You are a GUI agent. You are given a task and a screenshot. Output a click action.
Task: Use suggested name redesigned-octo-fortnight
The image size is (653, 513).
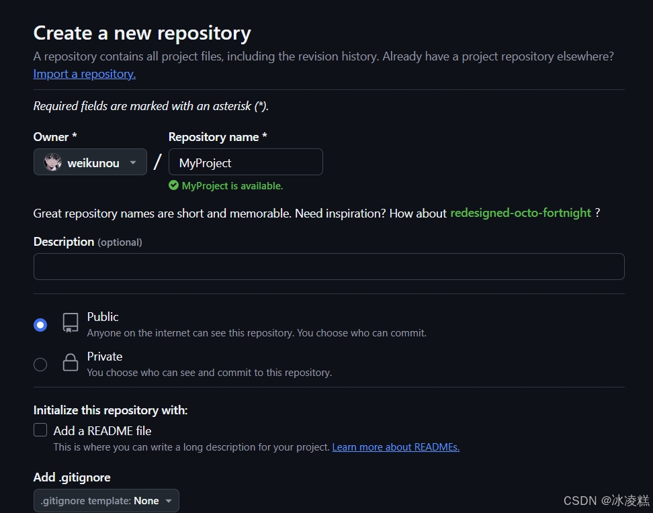pyautogui.click(x=521, y=213)
